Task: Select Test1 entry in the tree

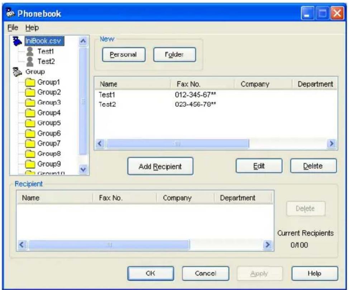Action: [46, 51]
